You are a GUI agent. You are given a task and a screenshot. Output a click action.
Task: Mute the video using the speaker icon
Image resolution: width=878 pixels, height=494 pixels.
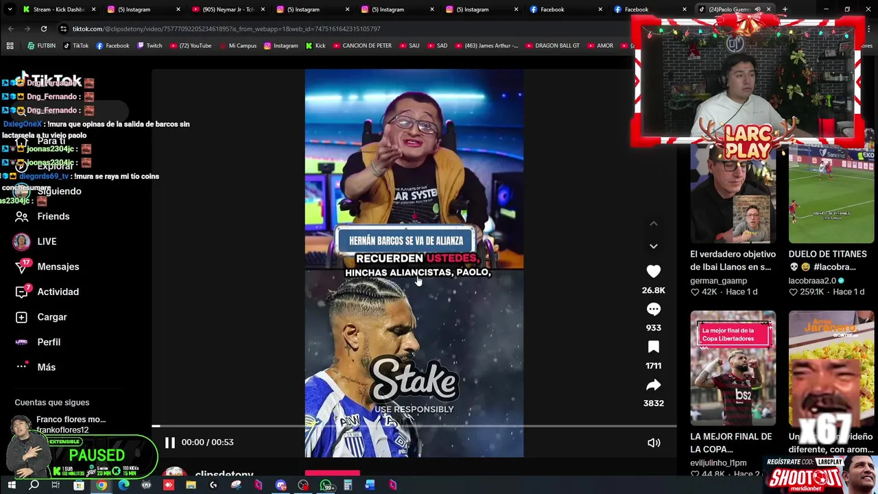654,443
